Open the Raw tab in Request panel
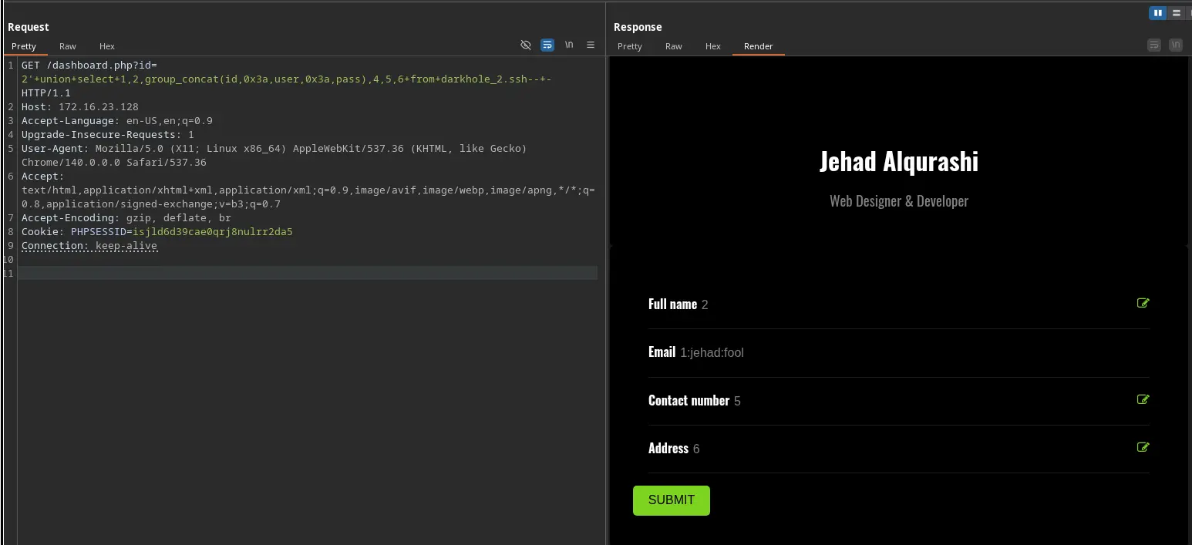This screenshot has width=1192, height=545. 68,46
